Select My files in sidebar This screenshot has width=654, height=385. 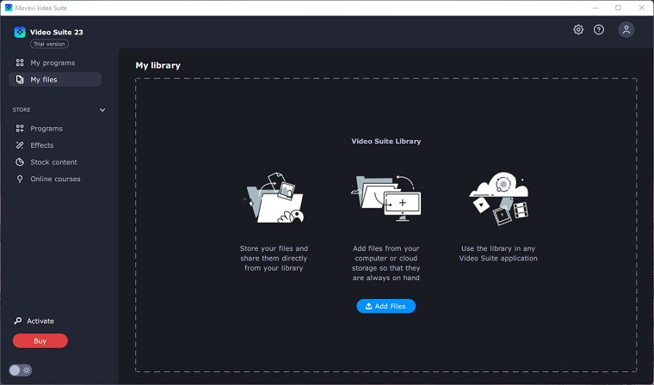tap(55, 80)
